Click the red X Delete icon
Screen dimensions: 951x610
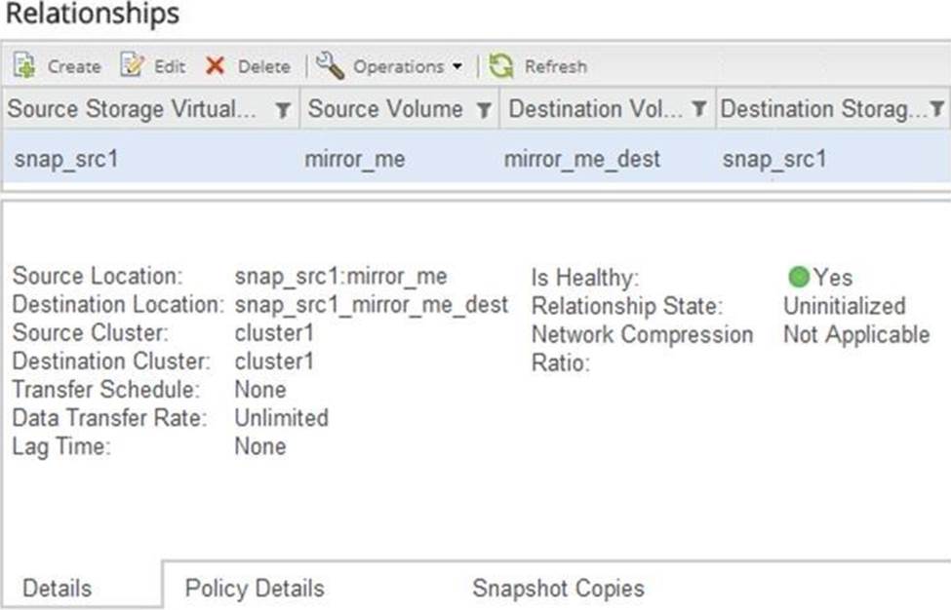click(215, 66)
